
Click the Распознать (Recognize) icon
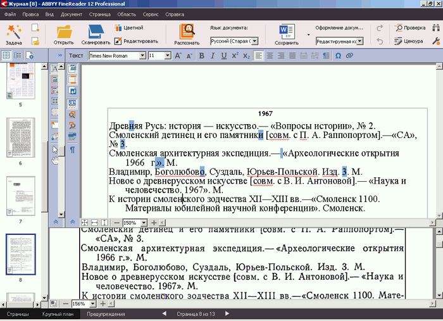[187, 32]
